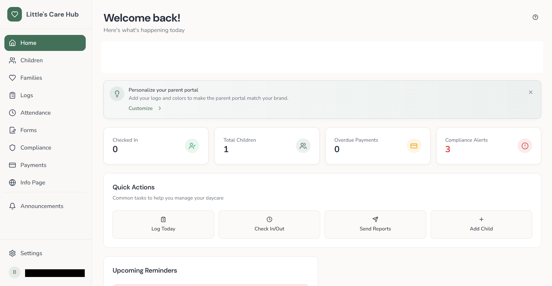Open the Payments menu label

34,165
